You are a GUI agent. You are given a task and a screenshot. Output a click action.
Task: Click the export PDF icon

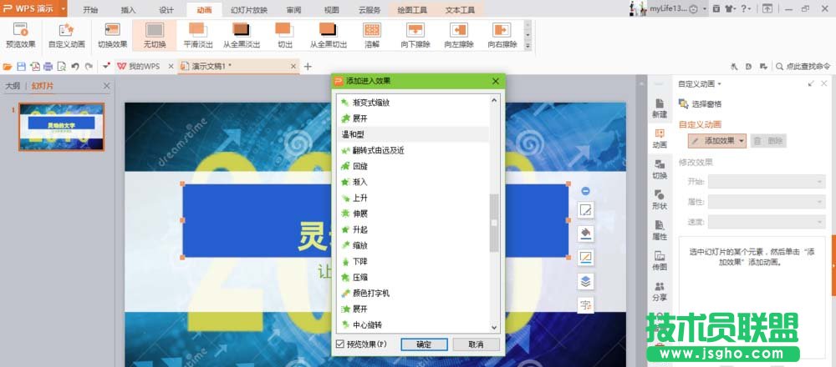pos(35,67)
